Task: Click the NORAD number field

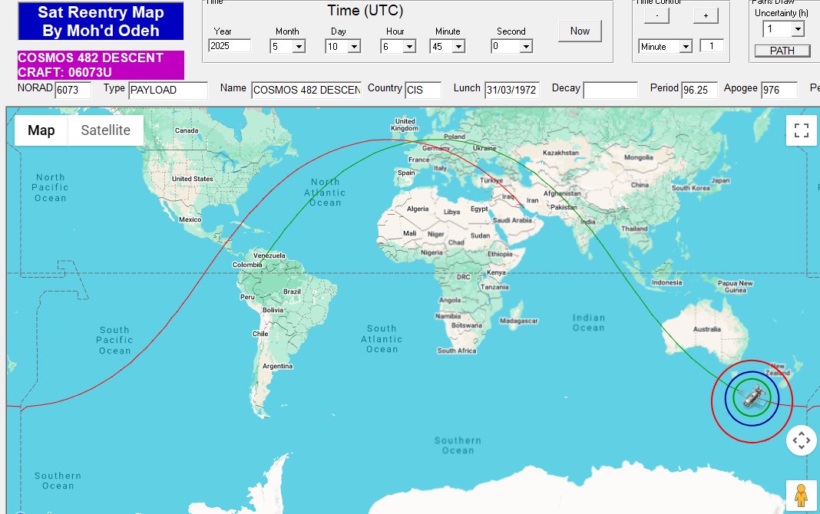Action: coord(73,90)
